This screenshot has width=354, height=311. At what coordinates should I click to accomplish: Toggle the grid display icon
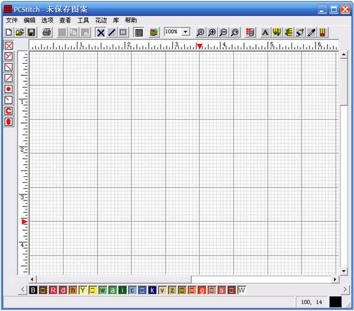pos(139,32)
